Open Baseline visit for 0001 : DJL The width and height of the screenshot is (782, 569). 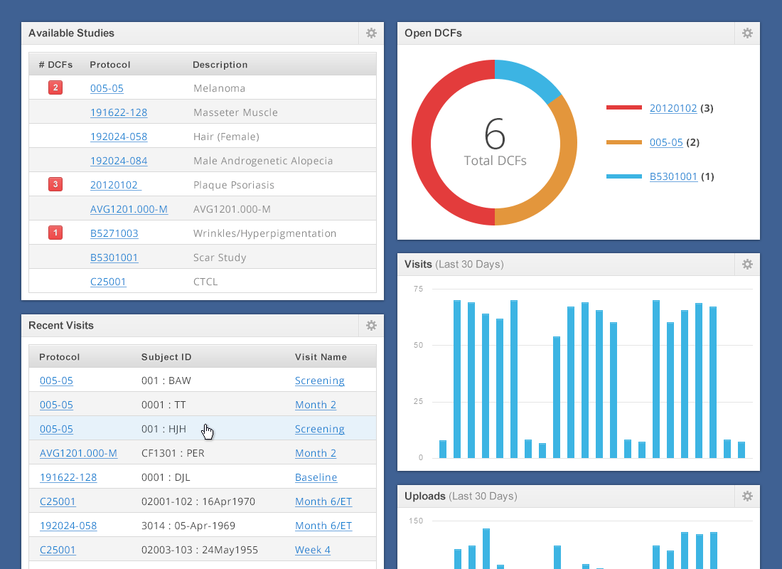point(316,478)
